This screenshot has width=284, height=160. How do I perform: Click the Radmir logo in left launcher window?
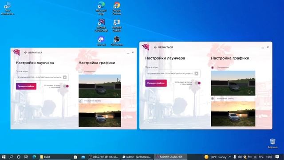[x=16, y=52]
